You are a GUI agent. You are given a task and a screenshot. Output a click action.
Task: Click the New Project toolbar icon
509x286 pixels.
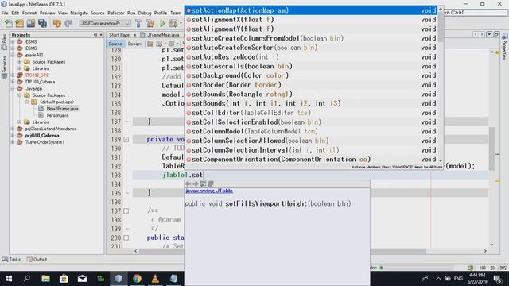19,23
